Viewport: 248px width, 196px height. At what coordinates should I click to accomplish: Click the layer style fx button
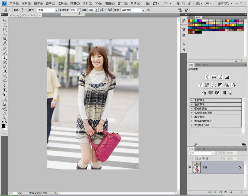tap(215, 192)
